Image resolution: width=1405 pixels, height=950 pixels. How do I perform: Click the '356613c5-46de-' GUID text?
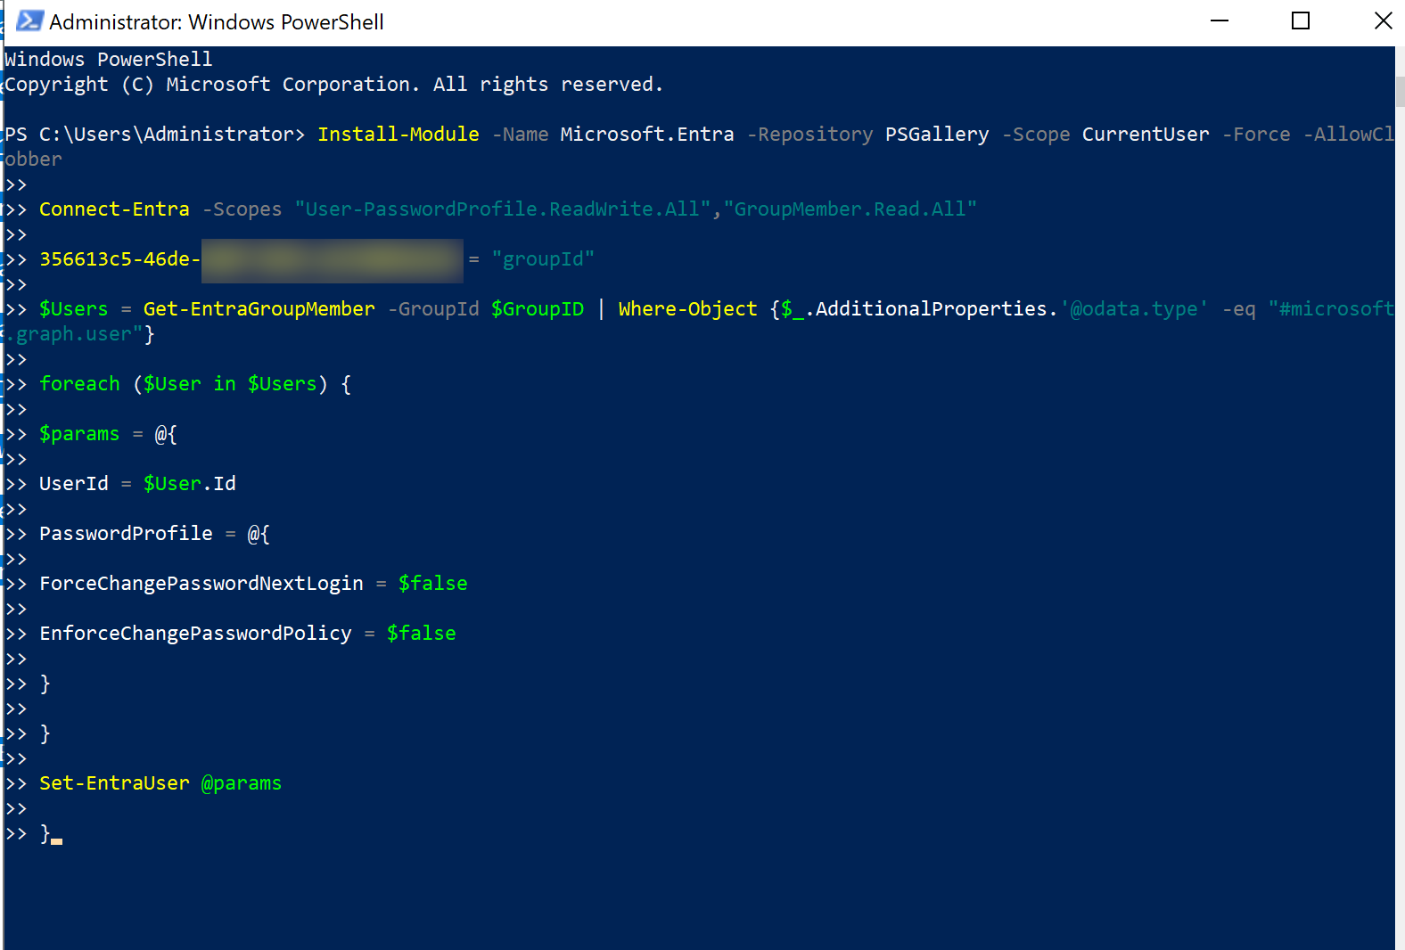(x=119, y=259)
